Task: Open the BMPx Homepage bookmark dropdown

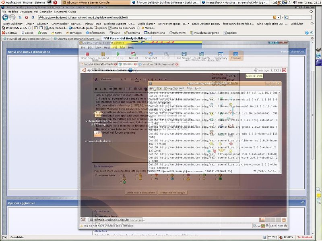Action: [x=173, y=24]
